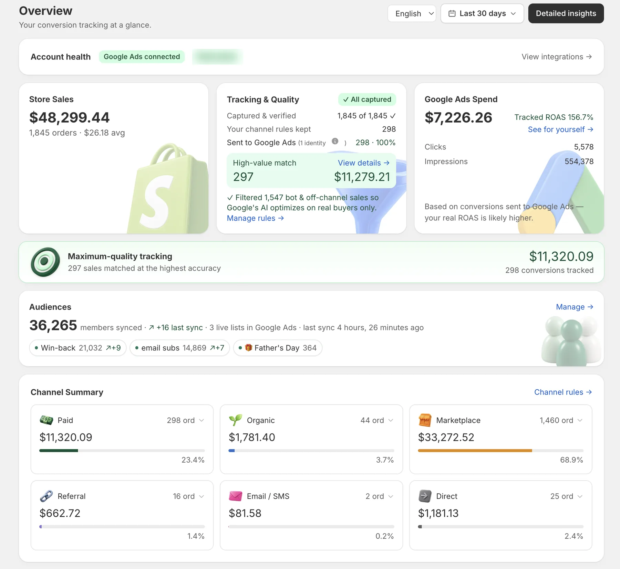Screen dimensions: 620x569
Task: Expand the Email / SMS 2 ord chevron
Action: pyautogui.click(x=391, y=496)
